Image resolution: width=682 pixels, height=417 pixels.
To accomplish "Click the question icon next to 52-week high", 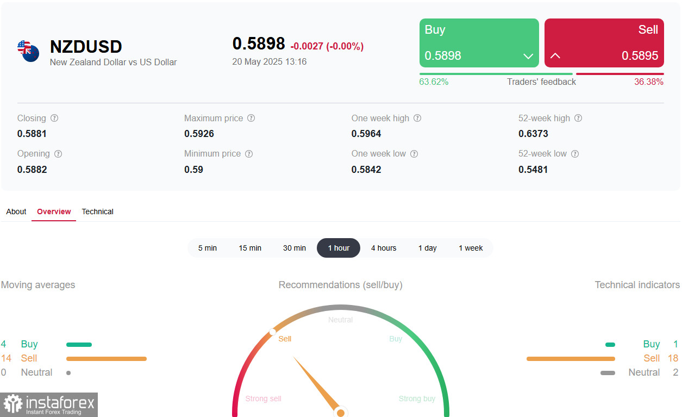I will (578, 118).
